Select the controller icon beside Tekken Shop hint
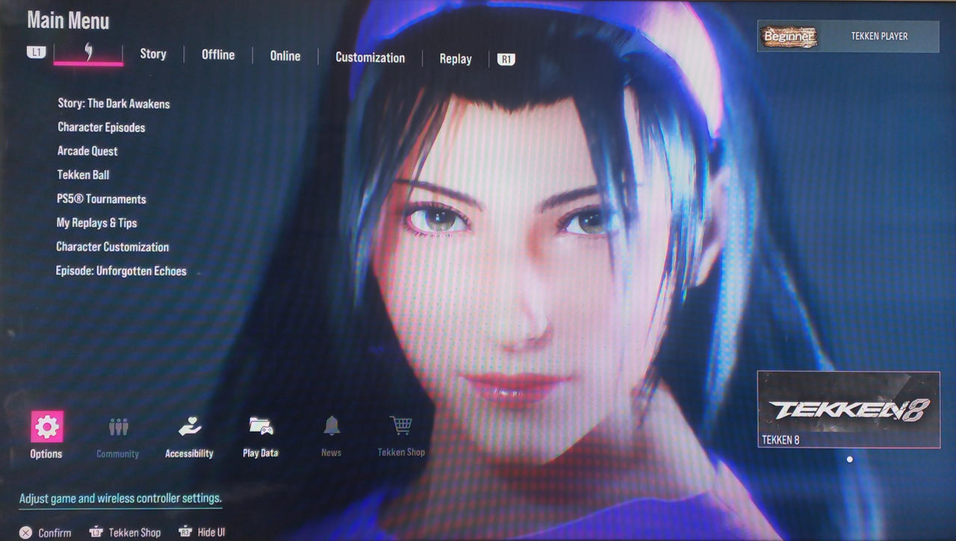 click(x=96, y=532)
